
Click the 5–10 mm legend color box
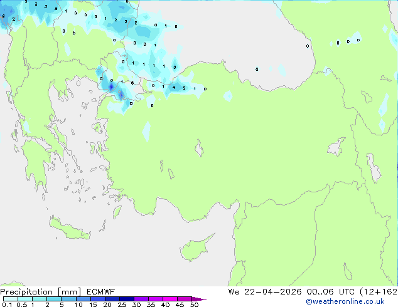click(69, 299)
